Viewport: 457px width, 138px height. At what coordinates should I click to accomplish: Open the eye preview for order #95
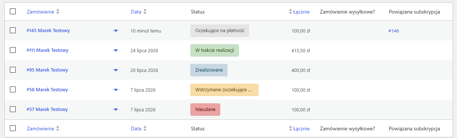click(116, 70)
